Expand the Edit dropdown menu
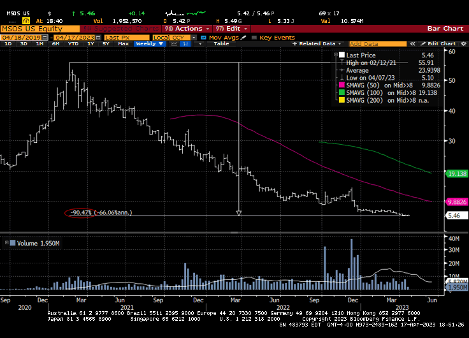This screenshot has height=338, width=469. click(245, 29)
